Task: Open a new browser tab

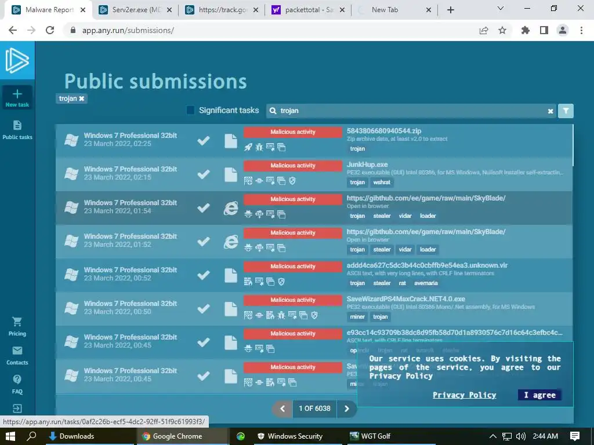Action: 450,10
